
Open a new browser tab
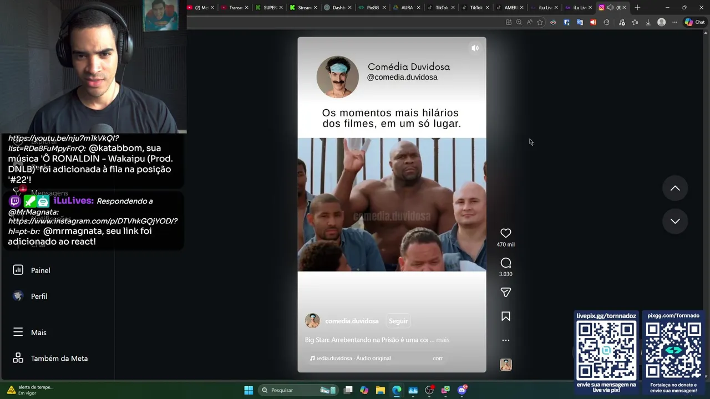[x=637, y=7]
